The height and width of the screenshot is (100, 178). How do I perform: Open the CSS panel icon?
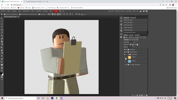tap(121, 34)
